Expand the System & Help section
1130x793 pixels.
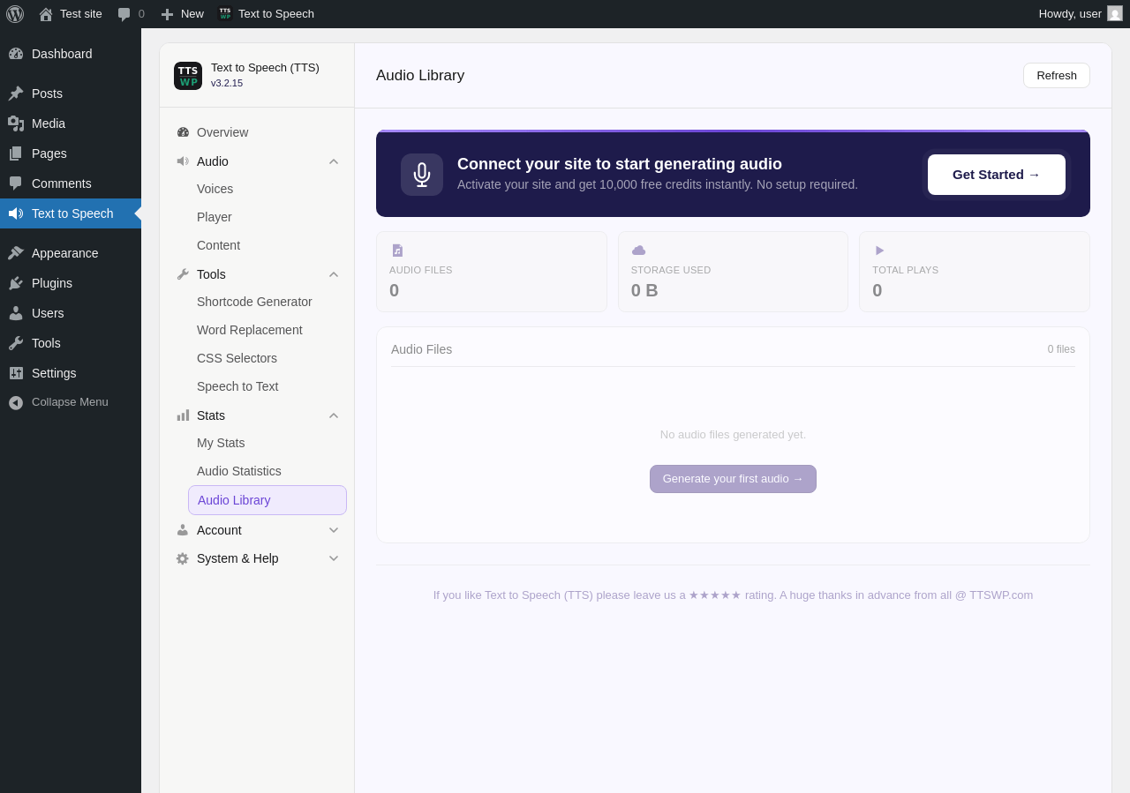tap(257, 558)
